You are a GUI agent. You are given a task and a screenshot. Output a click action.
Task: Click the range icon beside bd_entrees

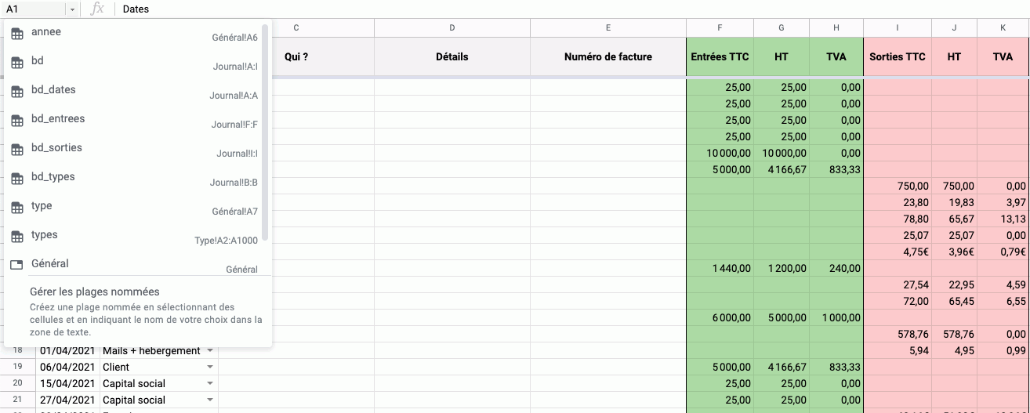pyautogui.click(x=16, y=121)
